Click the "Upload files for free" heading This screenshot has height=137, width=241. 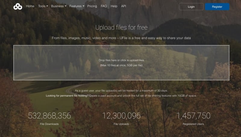121,28
